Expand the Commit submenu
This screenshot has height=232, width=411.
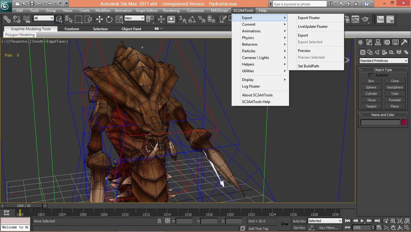click(260, 24)
